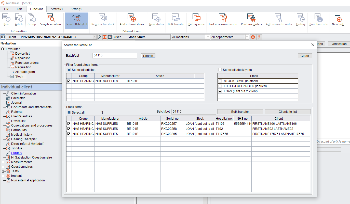Click the settings gear icon by departments
This screenshot has height=204, width=350.
(x=253, y=37)
